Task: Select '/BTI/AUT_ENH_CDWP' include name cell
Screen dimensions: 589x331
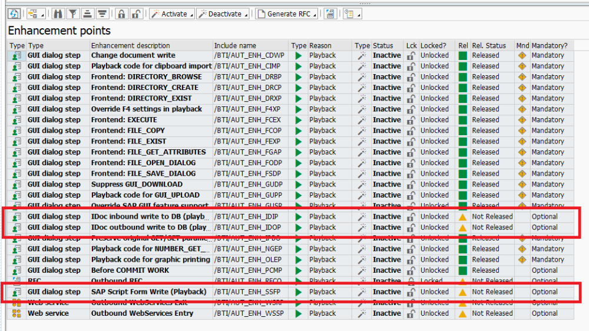Action: point(252,55)
